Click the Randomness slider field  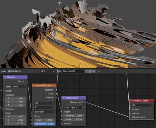[44, 124]
